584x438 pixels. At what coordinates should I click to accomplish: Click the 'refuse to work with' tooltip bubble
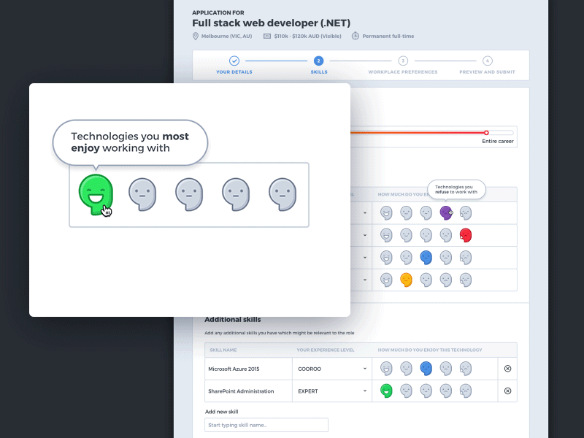coord(456,190)
